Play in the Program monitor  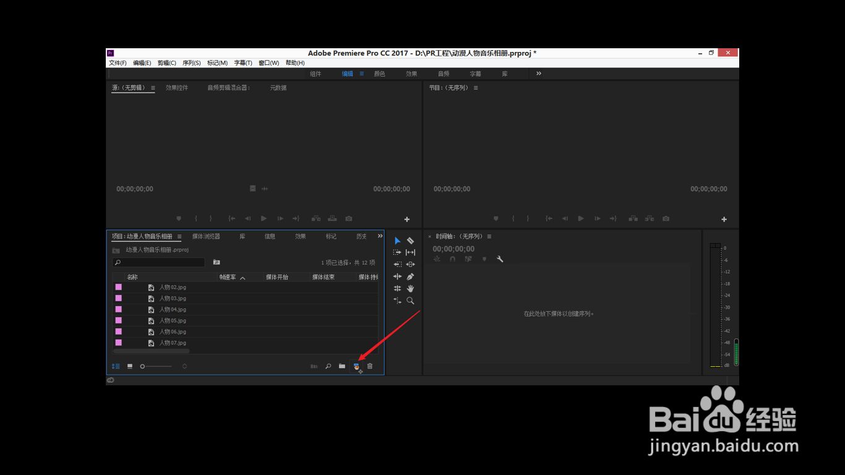click(581, 218)
